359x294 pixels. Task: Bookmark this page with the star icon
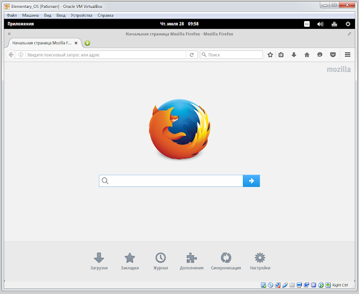[270, 55]
